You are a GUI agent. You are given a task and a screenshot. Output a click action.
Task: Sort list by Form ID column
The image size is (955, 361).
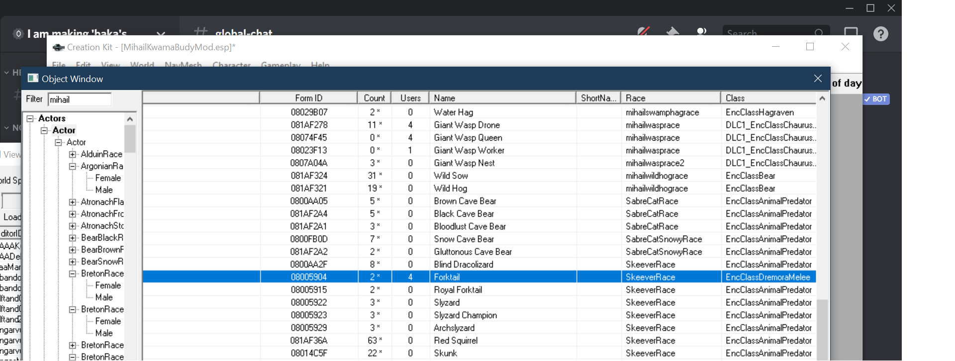pos(308,98)
